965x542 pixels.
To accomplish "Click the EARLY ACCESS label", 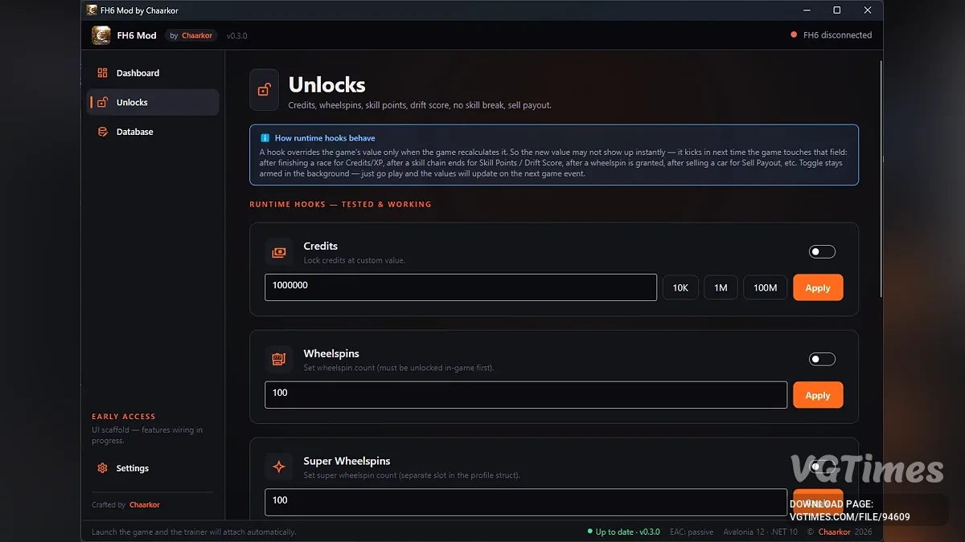I will (124, 417).
